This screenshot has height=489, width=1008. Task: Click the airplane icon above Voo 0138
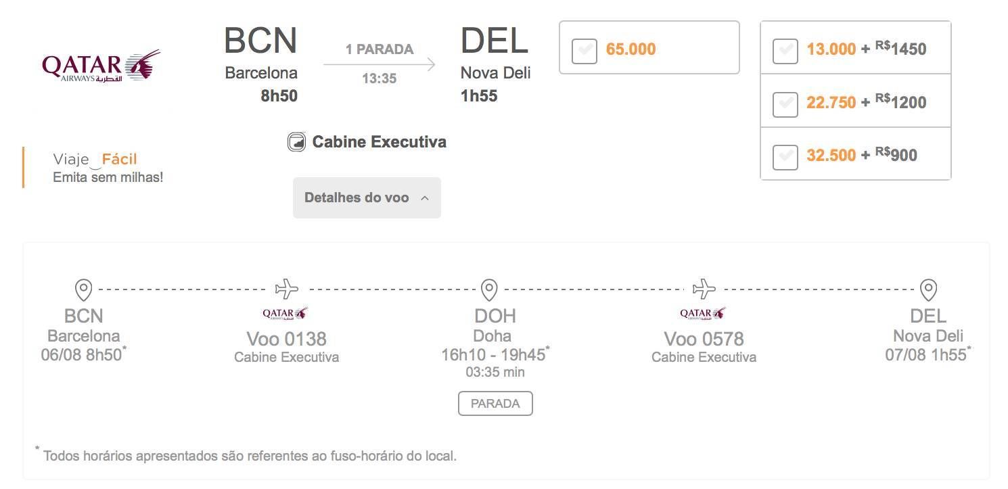287,289
